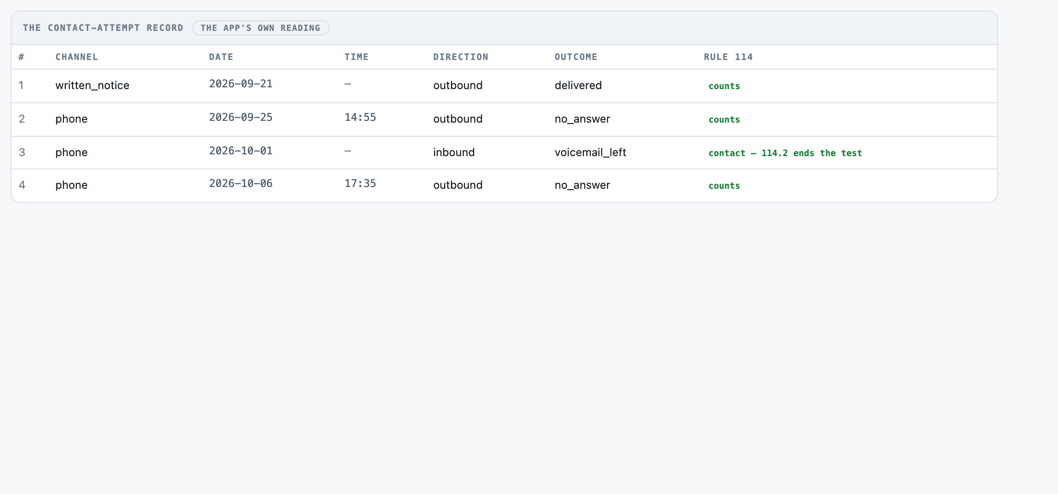Click "contact — 114.2 ends the test" label
Image resolution: width=1058 pixels, height=494 pixels.
[x=785, y=153]
